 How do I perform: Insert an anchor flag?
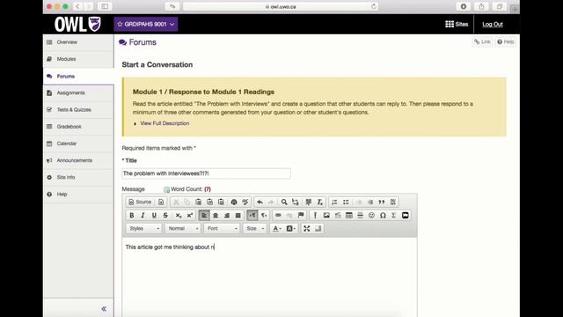point(301,215)
